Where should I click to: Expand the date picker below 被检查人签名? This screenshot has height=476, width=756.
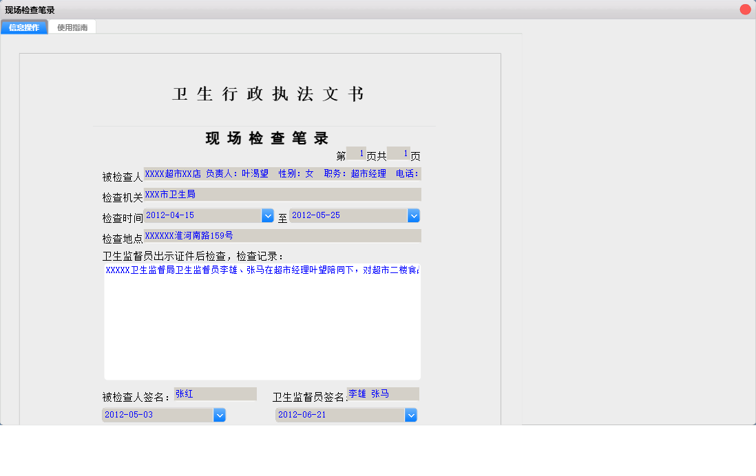coord(220,415)
